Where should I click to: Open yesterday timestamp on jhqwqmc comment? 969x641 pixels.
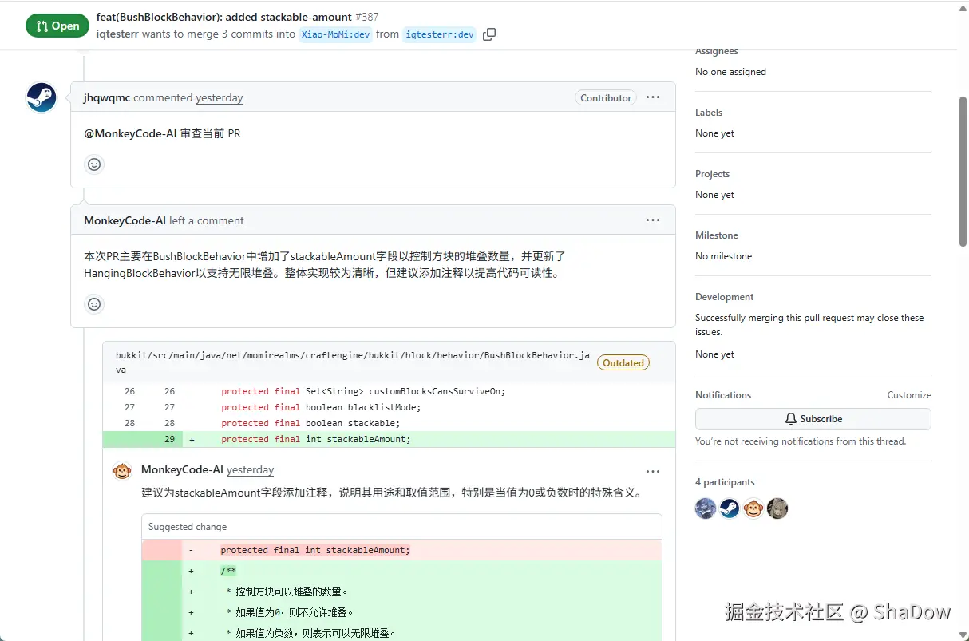(220, 97)
